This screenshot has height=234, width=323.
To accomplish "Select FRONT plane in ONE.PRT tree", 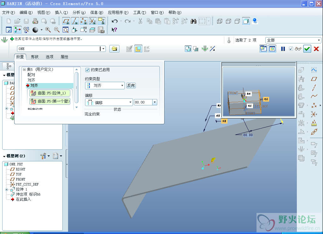I will click(20, 179).
